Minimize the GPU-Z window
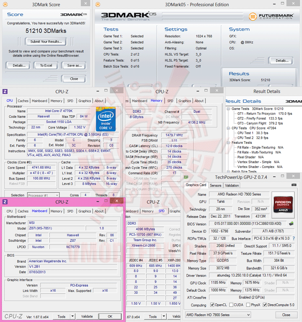This screenshot has height=322, width=302. pos(274,177)
